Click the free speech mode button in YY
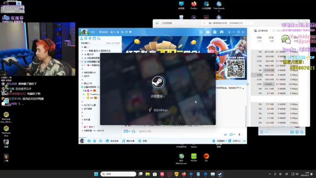 coord(112,141)
